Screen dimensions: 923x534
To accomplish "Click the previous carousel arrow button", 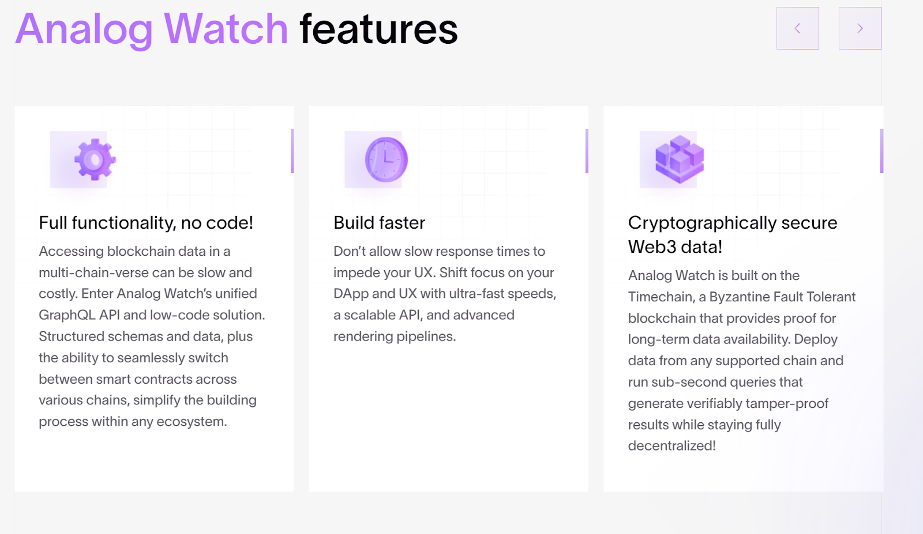I will (x=797, y=28).
